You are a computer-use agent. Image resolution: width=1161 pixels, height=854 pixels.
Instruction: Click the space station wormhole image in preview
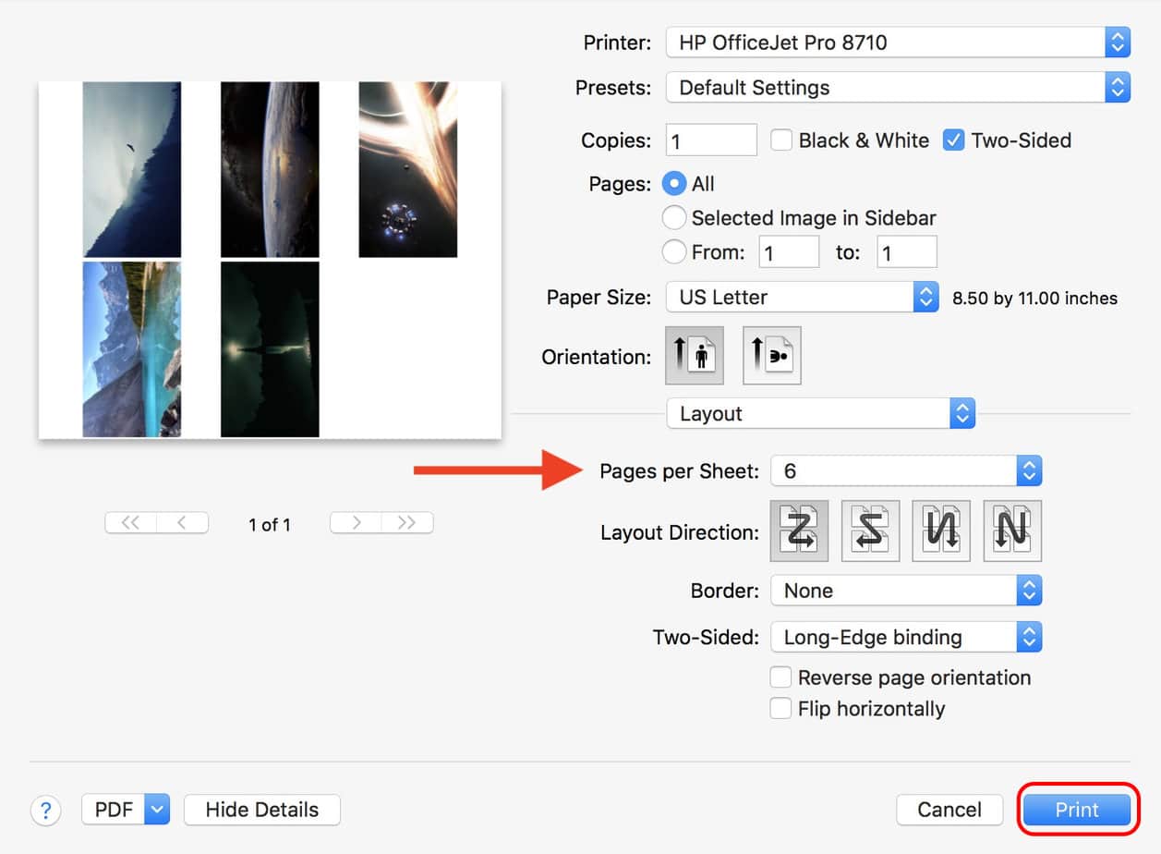pyautogui.click(x=408, y=169)
